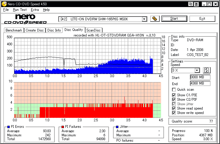Enable the Quick scan checkbox
Viewport: 220px width, 144px height.
tap(174, 90)
